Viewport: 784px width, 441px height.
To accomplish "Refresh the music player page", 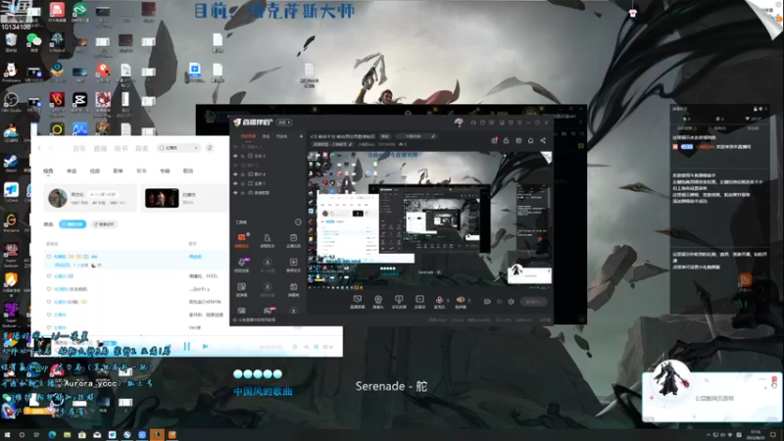I will pyautogui.click(x=51, y=148).
